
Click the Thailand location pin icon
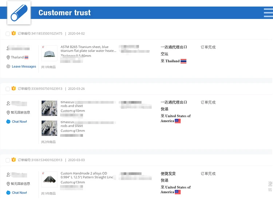(8, 58)
